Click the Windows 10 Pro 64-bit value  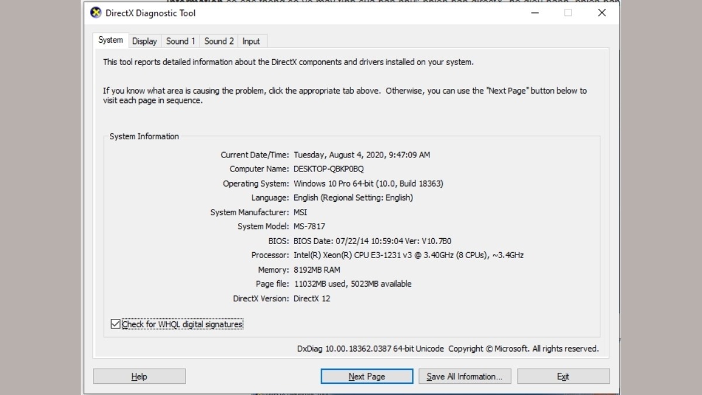[x=369, y=183]
